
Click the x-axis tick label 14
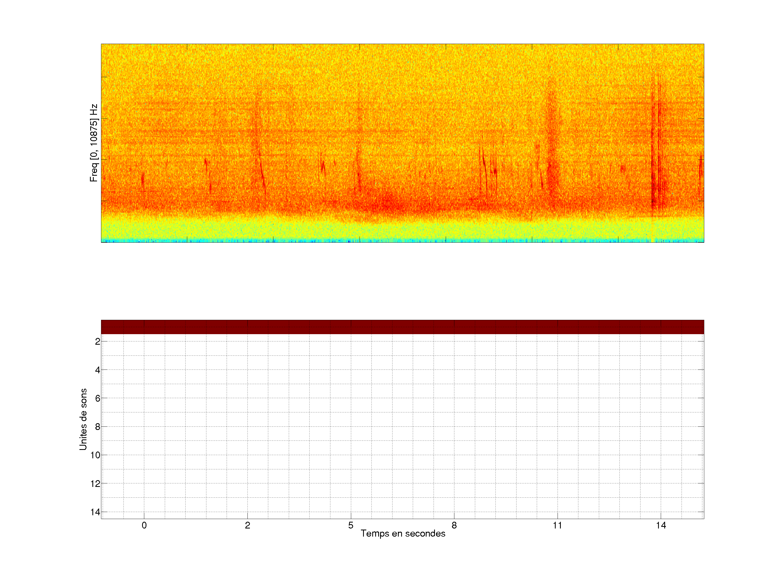coord(661,525)
